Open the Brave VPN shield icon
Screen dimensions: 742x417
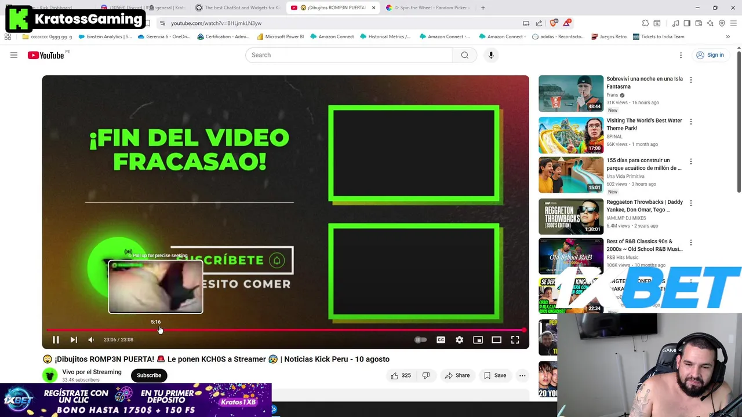click(722, 23)
